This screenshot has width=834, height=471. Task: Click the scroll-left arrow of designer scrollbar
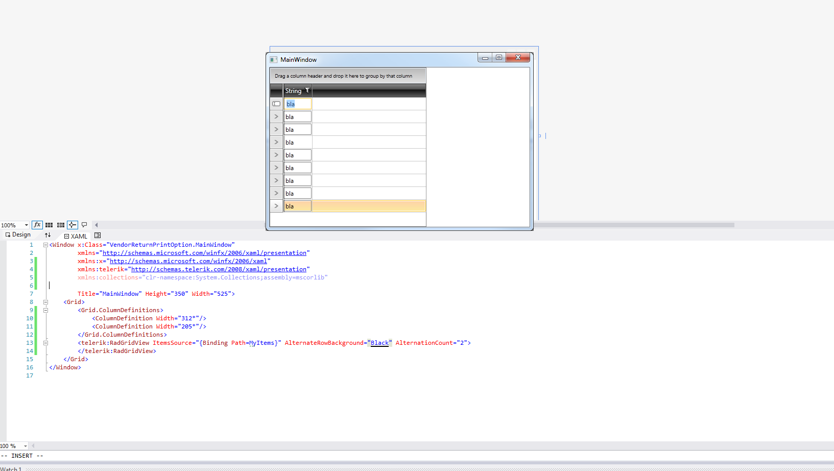click(x=97, y=225)
